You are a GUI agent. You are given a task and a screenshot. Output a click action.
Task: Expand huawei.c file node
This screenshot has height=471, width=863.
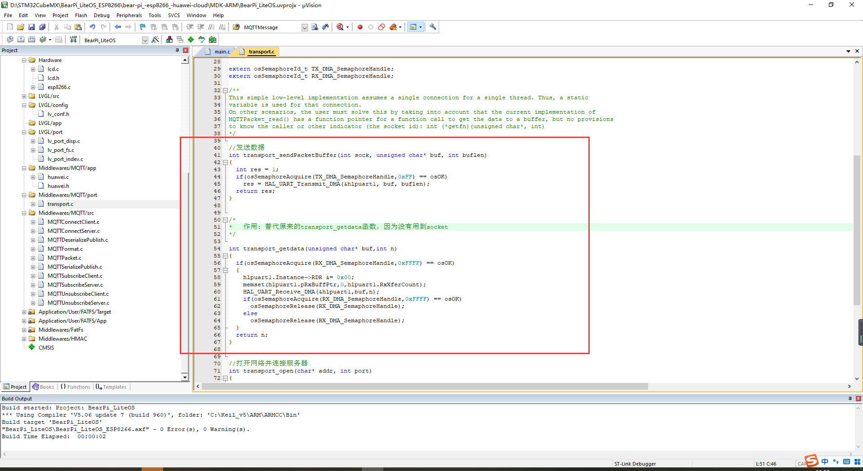pyautogui.click(x=33, y=177)
